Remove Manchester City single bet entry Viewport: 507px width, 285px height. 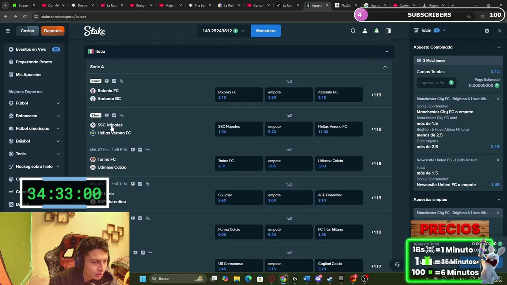pos(498,213)
